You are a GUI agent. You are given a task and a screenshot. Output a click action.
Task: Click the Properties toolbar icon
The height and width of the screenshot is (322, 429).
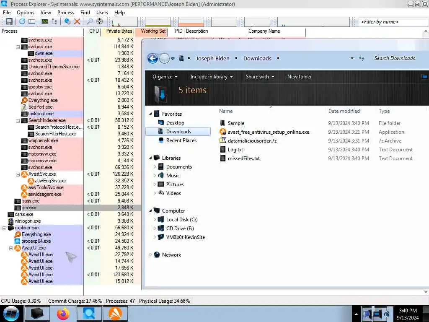tap(67, 21)
